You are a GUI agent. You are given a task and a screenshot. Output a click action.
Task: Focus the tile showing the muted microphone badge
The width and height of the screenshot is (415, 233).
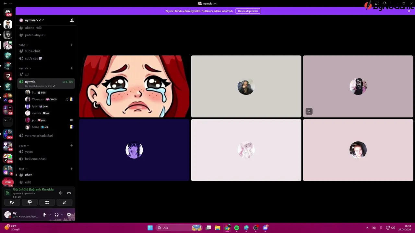[358, 86]
